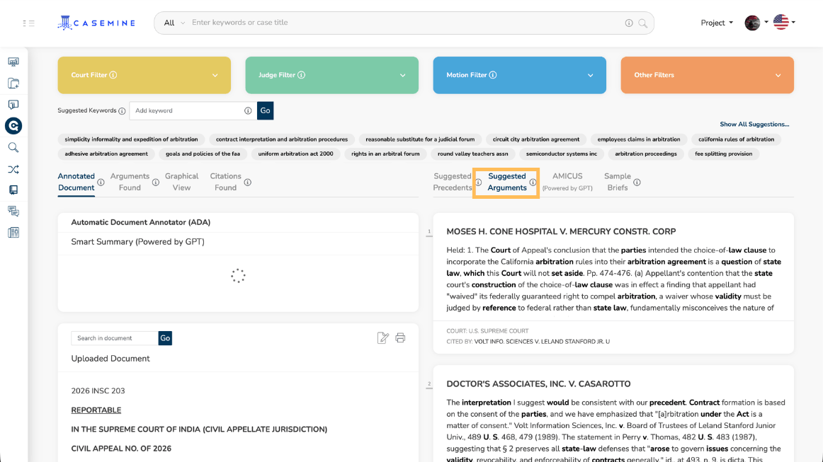Open dropdown arrow next to user avatar
This screenshot has height=462, width=823.
[766, 22]
